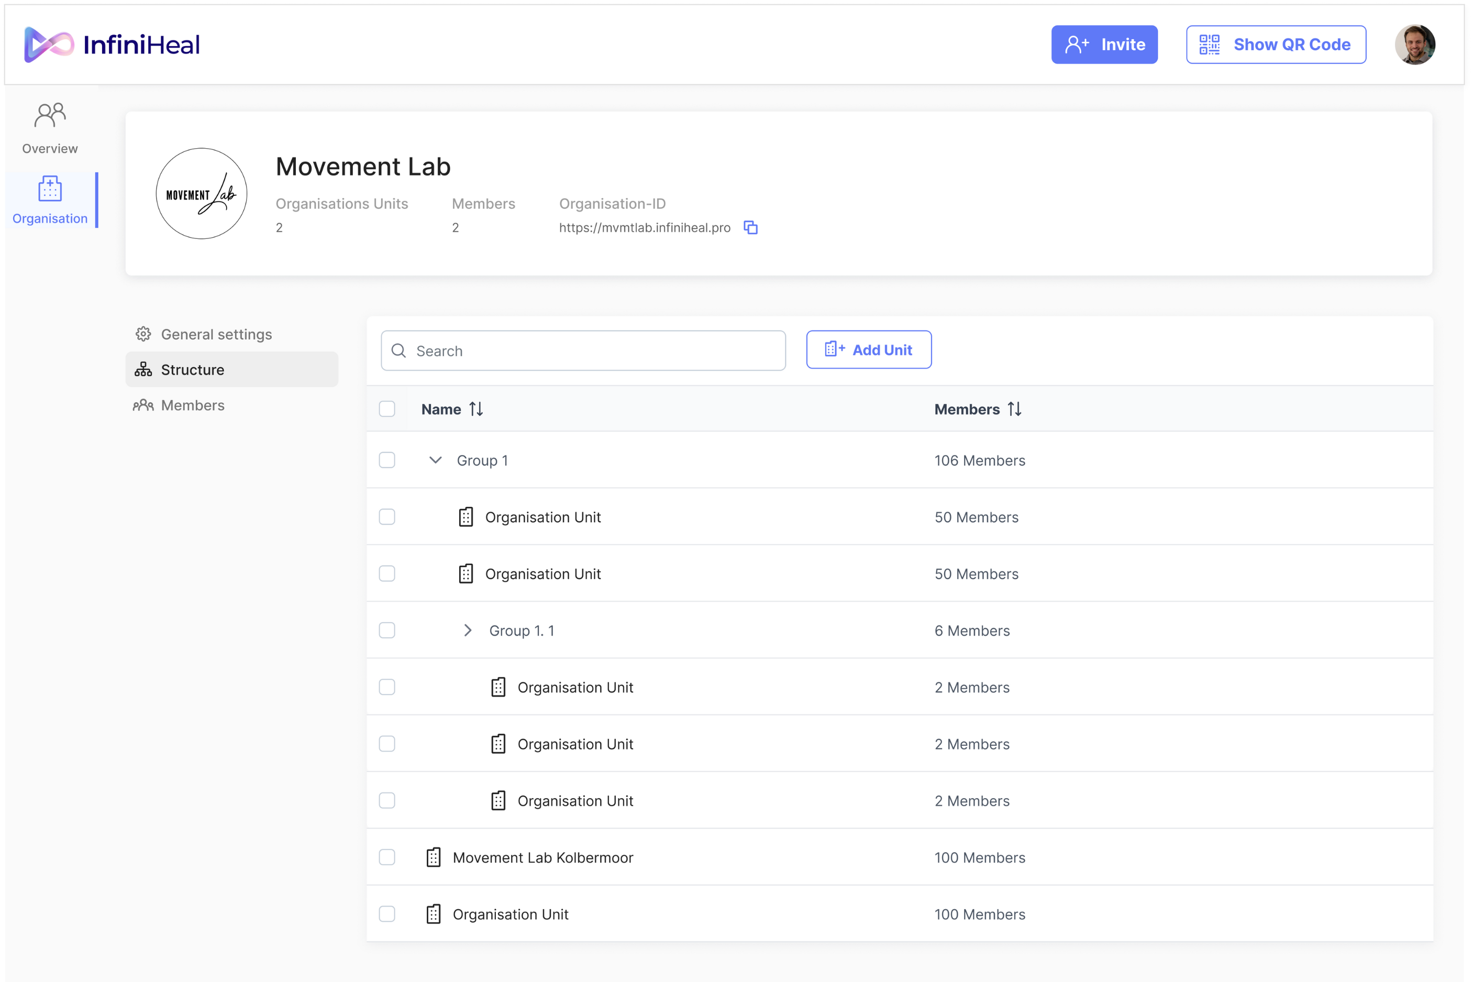The width and height of the screenshot is (1473, 982).
Task: Check second 50 Members Organisation Unit checkbox
Action: [387, 573]
